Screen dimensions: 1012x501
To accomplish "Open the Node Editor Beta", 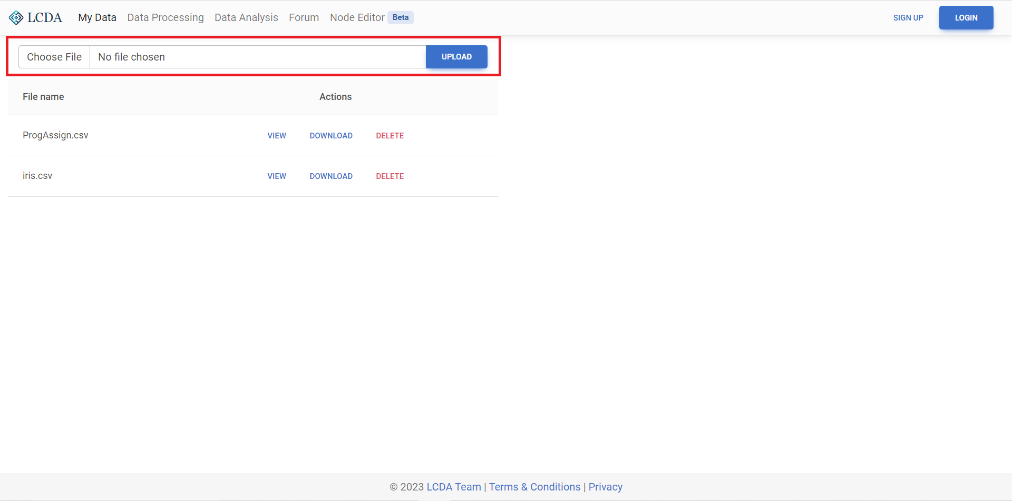I will click(x=358, y=17).
